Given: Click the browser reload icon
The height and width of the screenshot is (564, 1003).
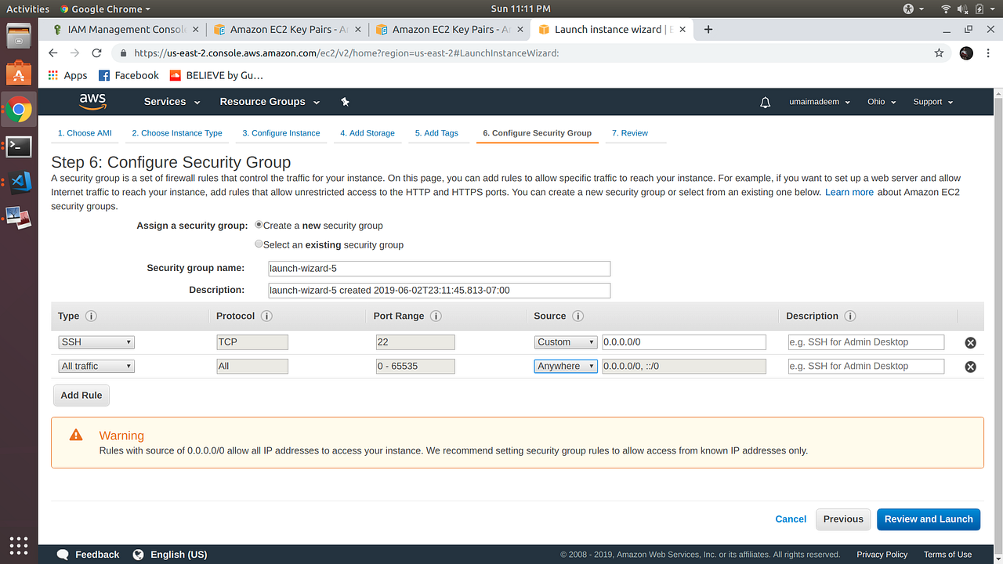Looking at the screenshot, I should 96,53.
